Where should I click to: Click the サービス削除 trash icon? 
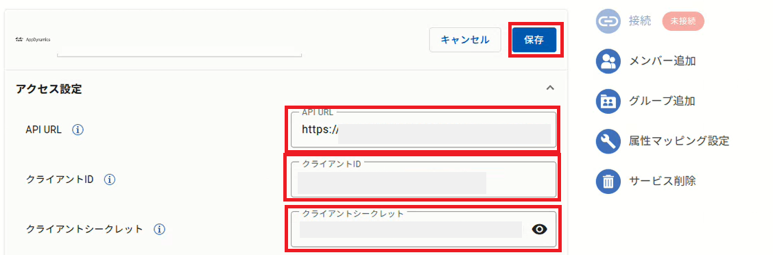point(608,181)
